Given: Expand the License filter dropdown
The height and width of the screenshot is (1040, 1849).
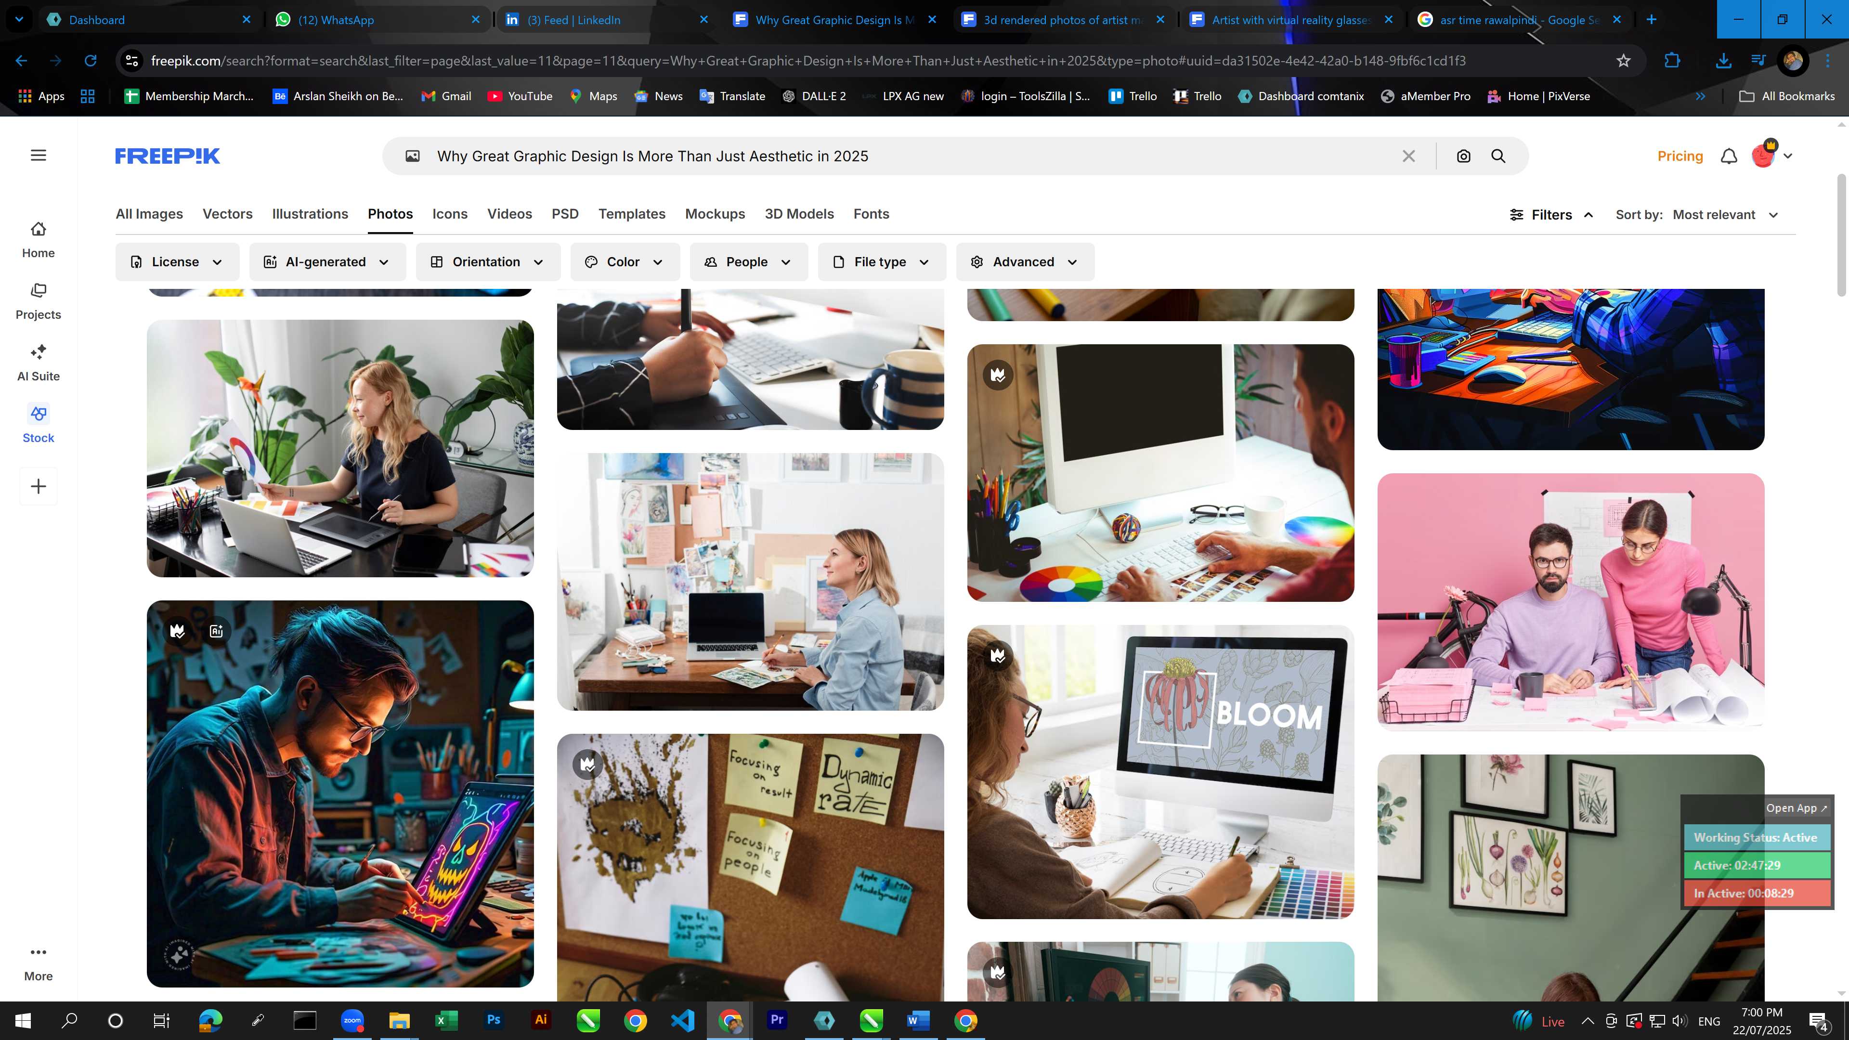Looking at the screenshot, I should click(177, 262).
